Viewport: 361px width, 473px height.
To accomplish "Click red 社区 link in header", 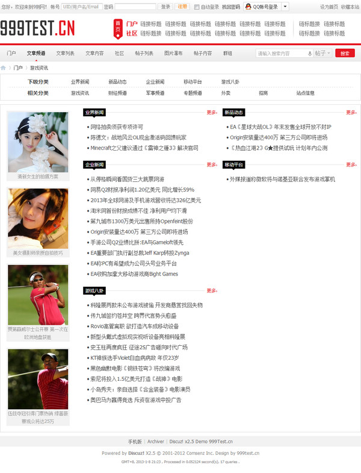I will [132, 33].
